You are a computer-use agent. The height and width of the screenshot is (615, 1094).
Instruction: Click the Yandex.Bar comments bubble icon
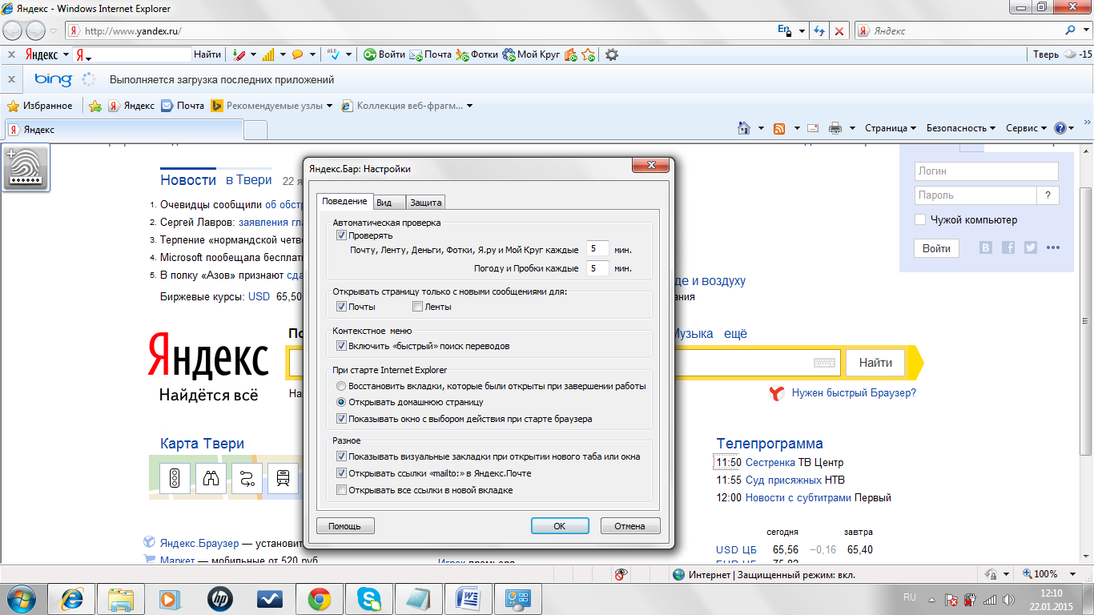click(297, 54)
